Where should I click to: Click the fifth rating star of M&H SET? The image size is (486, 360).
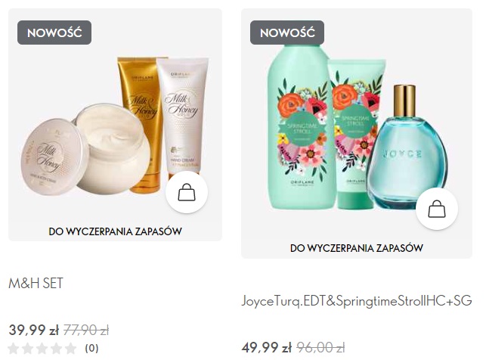tap(71, 348)
